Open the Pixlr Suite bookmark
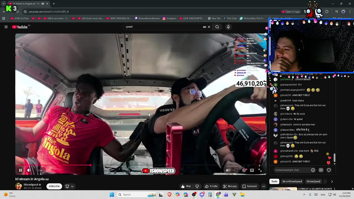Screen dimensions: 354x199 pos(230,19)
